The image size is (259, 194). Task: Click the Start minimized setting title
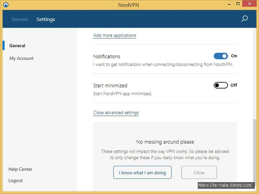point(110,86)
